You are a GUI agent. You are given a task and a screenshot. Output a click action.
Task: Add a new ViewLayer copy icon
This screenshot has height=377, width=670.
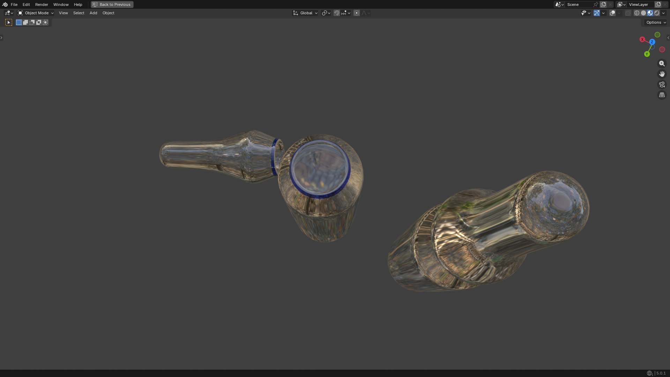[x=658, y=5]
